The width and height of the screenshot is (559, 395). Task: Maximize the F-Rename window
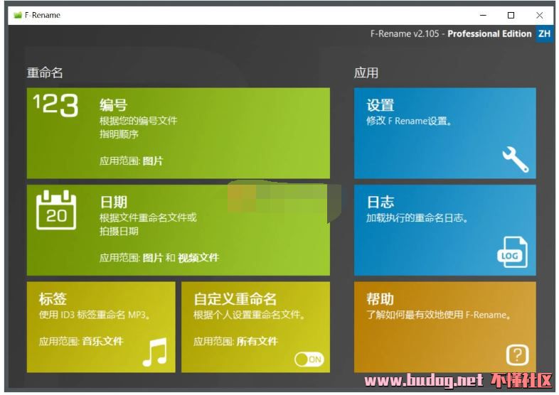coord(511,15)
